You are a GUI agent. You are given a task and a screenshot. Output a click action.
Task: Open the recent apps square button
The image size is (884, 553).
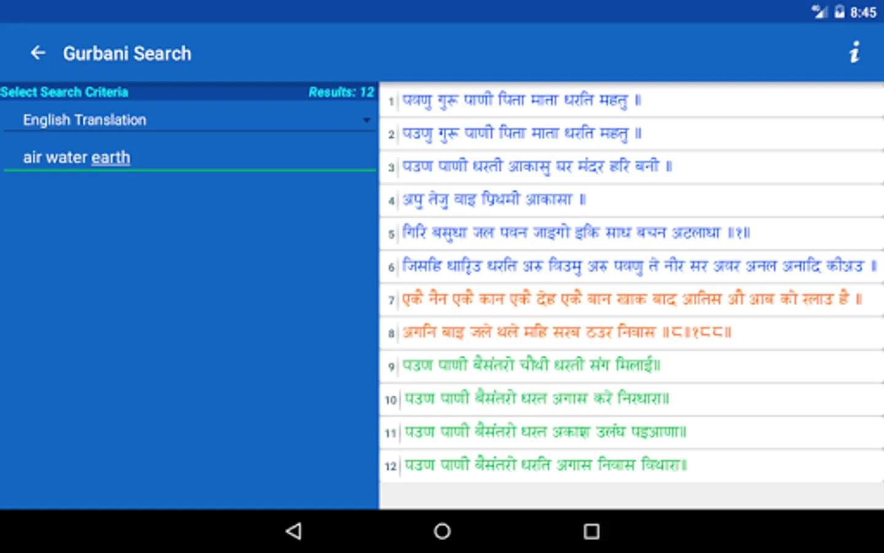(591, 531)
